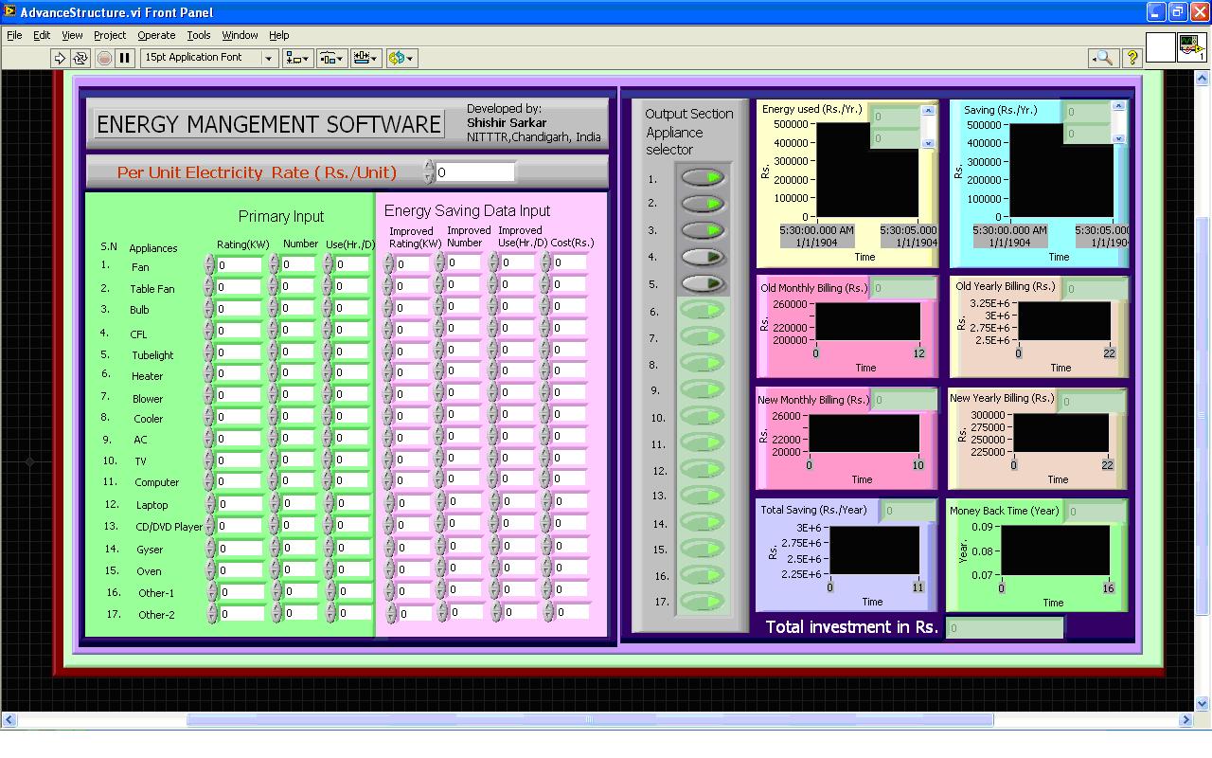Click the Total investment in Rs. indicator
Image resolution: width=1212 pixels, height=758 pixels.
coord(1005,628)
